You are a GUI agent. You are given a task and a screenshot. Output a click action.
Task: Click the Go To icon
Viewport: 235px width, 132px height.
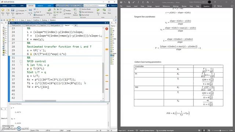[30, 10]
